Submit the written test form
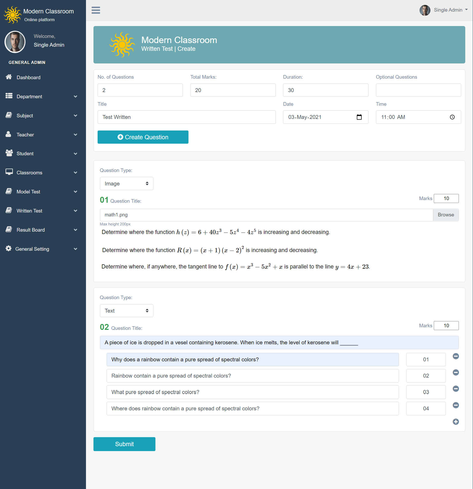The image size is (473, 489). coord(124,444)
